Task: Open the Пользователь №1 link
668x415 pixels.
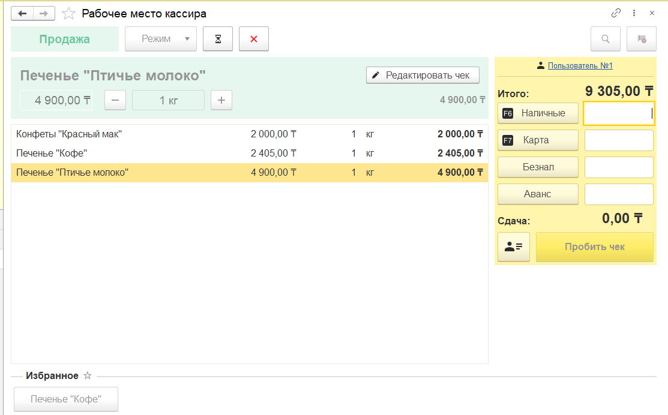Action: (580, 66)
